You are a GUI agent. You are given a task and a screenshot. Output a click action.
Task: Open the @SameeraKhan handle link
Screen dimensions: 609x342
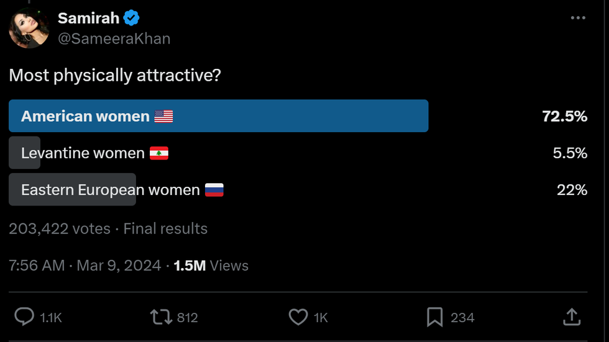(114, 38)
